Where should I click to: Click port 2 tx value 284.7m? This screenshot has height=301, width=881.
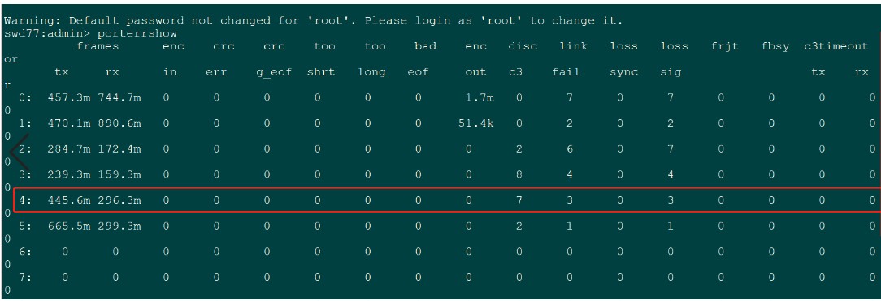pos(70,149)
